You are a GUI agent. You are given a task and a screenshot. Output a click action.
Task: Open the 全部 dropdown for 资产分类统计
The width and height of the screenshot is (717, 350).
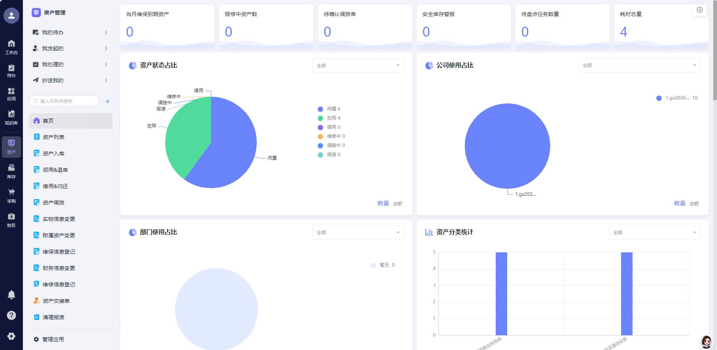pos(654,232)
